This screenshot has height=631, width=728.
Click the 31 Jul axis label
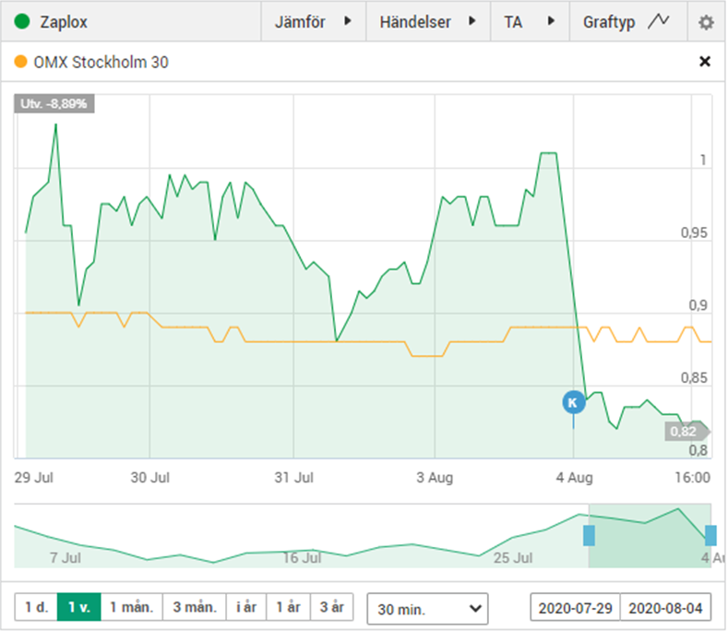tap(294, 477)
